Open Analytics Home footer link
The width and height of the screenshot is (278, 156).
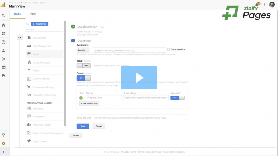click(128, 152)
